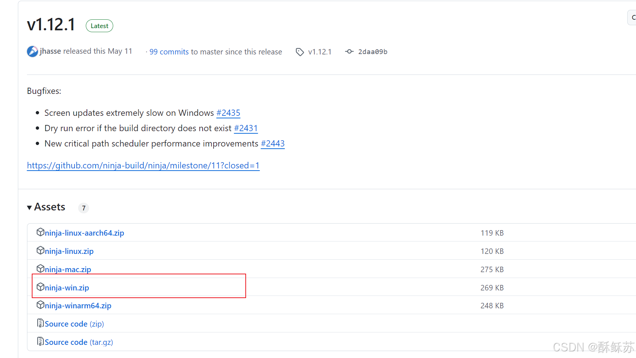Click file-zip icon for Source code (zip)
Viewport: 636px width, 358px height.
click(x=41, y=323)
